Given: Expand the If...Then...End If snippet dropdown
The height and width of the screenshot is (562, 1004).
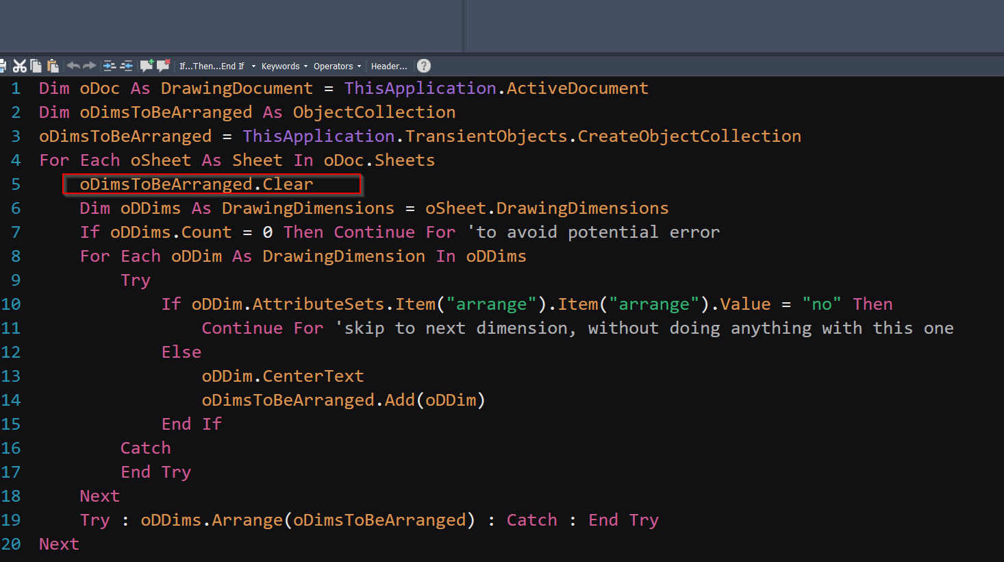Looking at the screenshot, I should tap(253, 66).
